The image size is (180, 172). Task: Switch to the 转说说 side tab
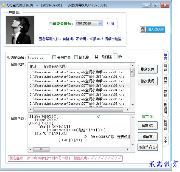click(165, 125)
